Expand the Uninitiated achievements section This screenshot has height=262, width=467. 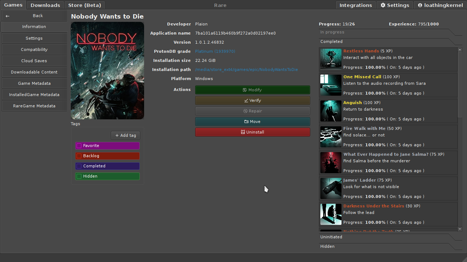(390, 237)
